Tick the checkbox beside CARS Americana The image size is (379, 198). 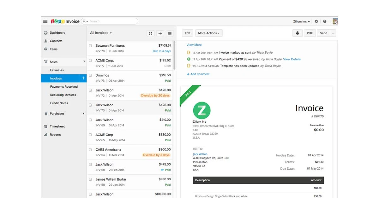pyautogui.click(x=90, y=149)
